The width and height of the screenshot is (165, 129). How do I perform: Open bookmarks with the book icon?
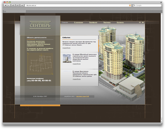tap(18, 5)
